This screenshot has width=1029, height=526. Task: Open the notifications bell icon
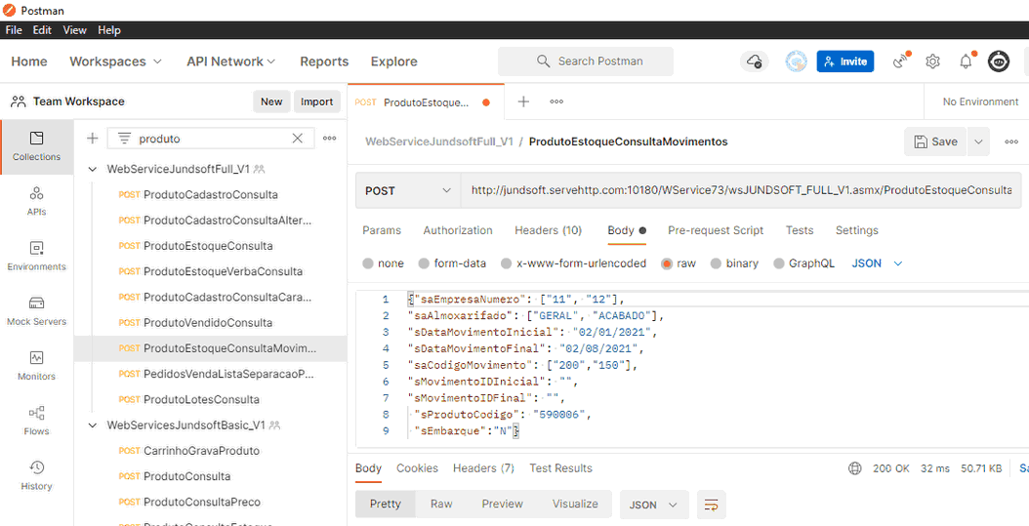point(966,61)
